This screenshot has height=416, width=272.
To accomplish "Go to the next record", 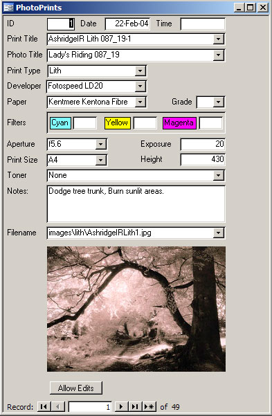I will pos(122,406).
